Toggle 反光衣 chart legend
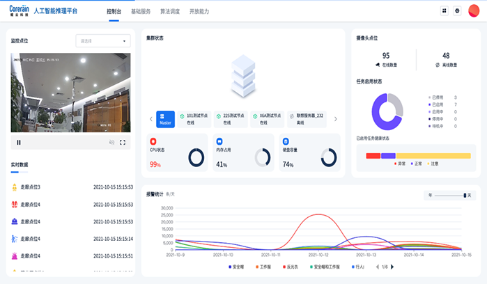The height and width of the screenshot is (284, 487). click(291, 267)
